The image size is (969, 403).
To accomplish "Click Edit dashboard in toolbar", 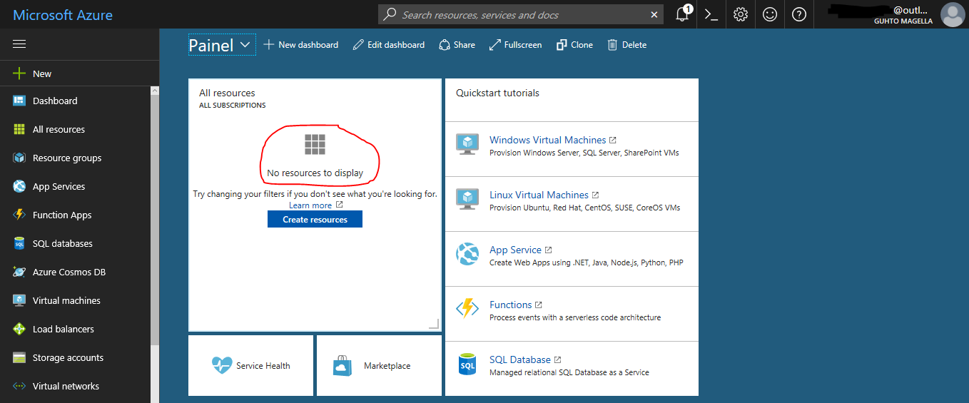I will click(x=388, y=44).
